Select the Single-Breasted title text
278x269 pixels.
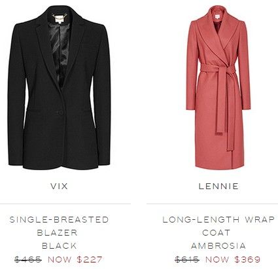[x=59, y=219]
